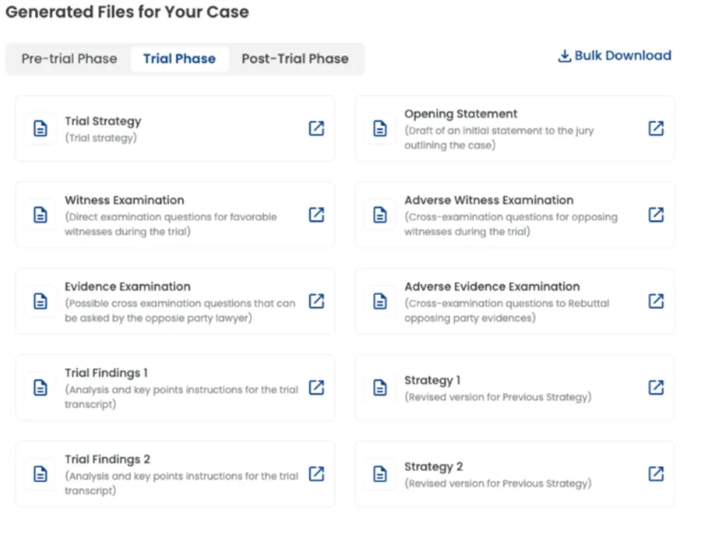Click the Evidence Examination document icon
Image resolution: width=722 pixels, height=540 pixels.
(41, 301)
